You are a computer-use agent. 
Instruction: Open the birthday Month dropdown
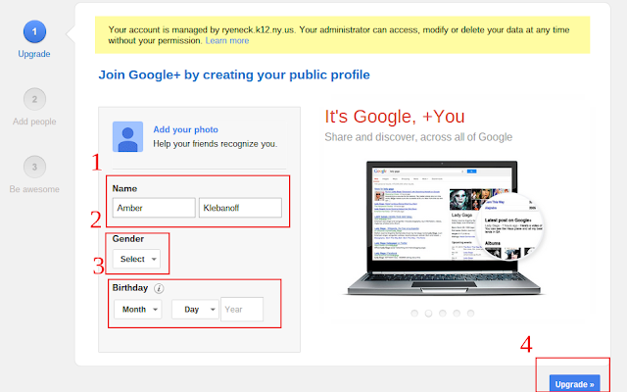point(138,310)
